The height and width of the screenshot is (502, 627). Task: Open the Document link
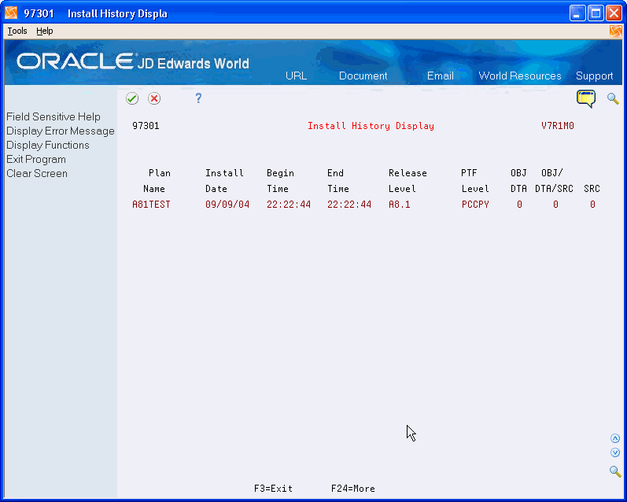[363, 76]
